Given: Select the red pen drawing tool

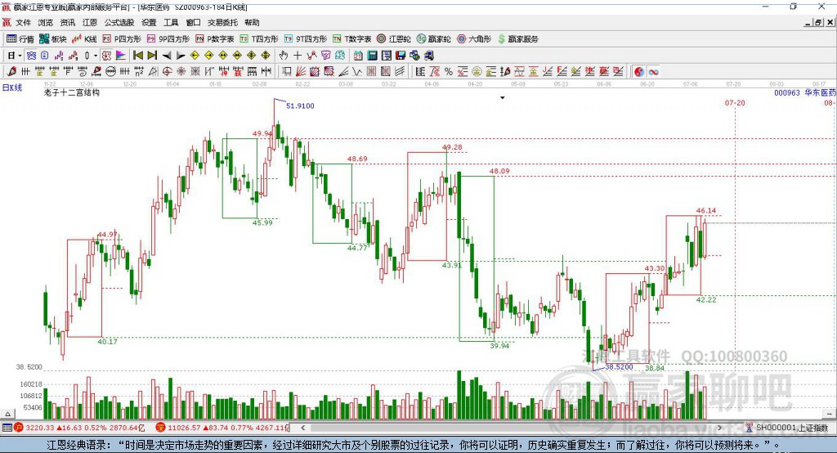Looking at the screenshot, I should pos(11,72).
